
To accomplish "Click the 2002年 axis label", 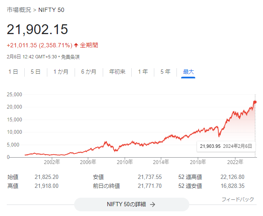I will [52, 162].
